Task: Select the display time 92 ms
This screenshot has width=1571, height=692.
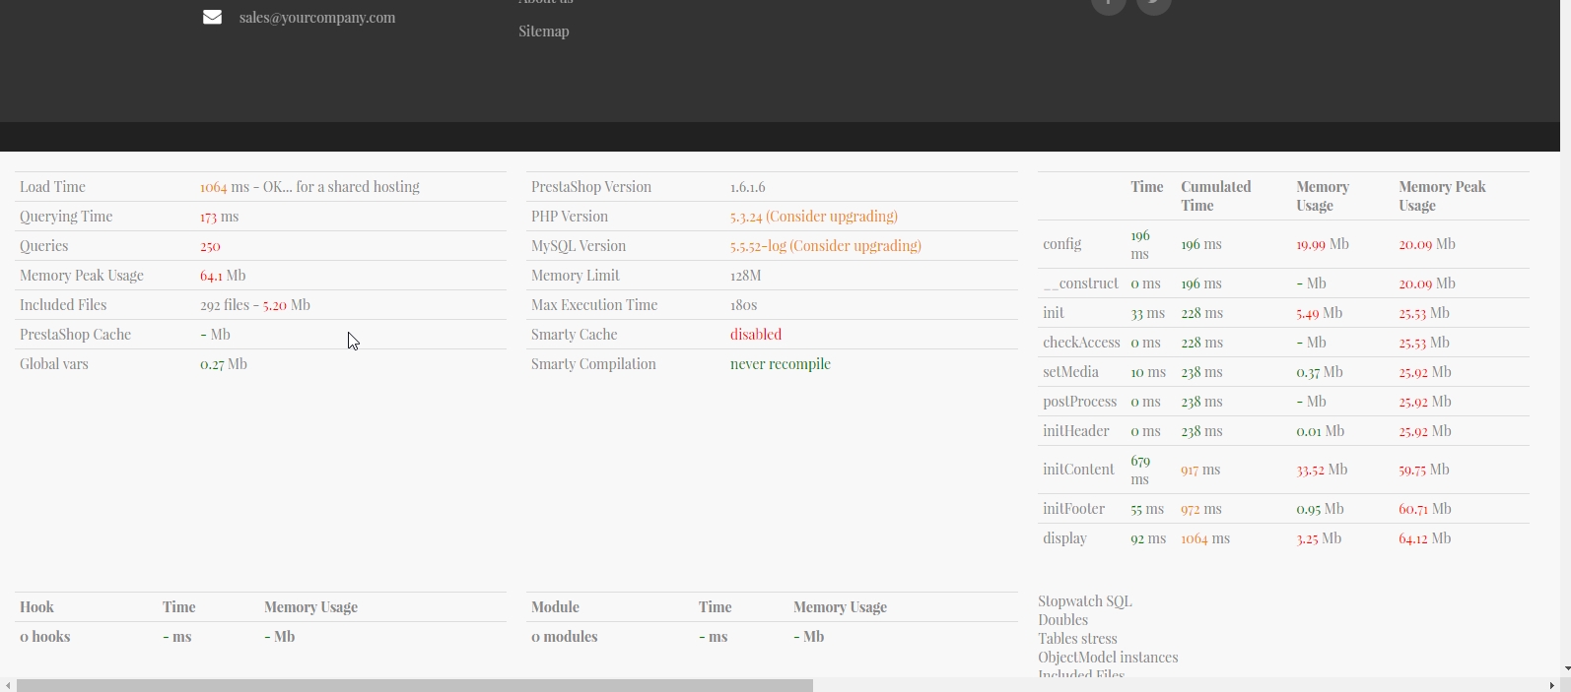Action: coord(1148,538)
